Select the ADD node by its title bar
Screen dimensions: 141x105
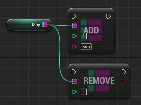pyautogui.click(x=91, y=10)
